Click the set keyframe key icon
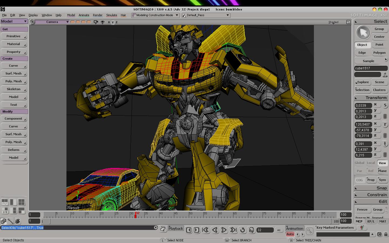Screen dimensions: 389x243 (x=309, y=231)
